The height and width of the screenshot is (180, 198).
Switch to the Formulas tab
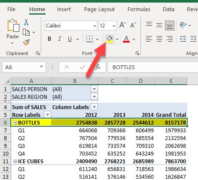coord(139,9)
